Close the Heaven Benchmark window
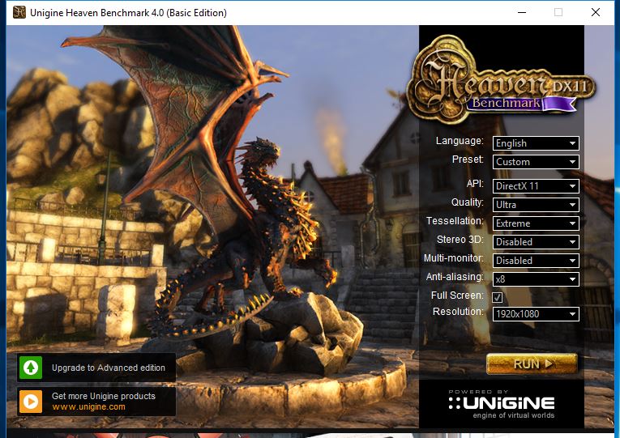This screenshot has width=620, height=438. tap(596, 13)
